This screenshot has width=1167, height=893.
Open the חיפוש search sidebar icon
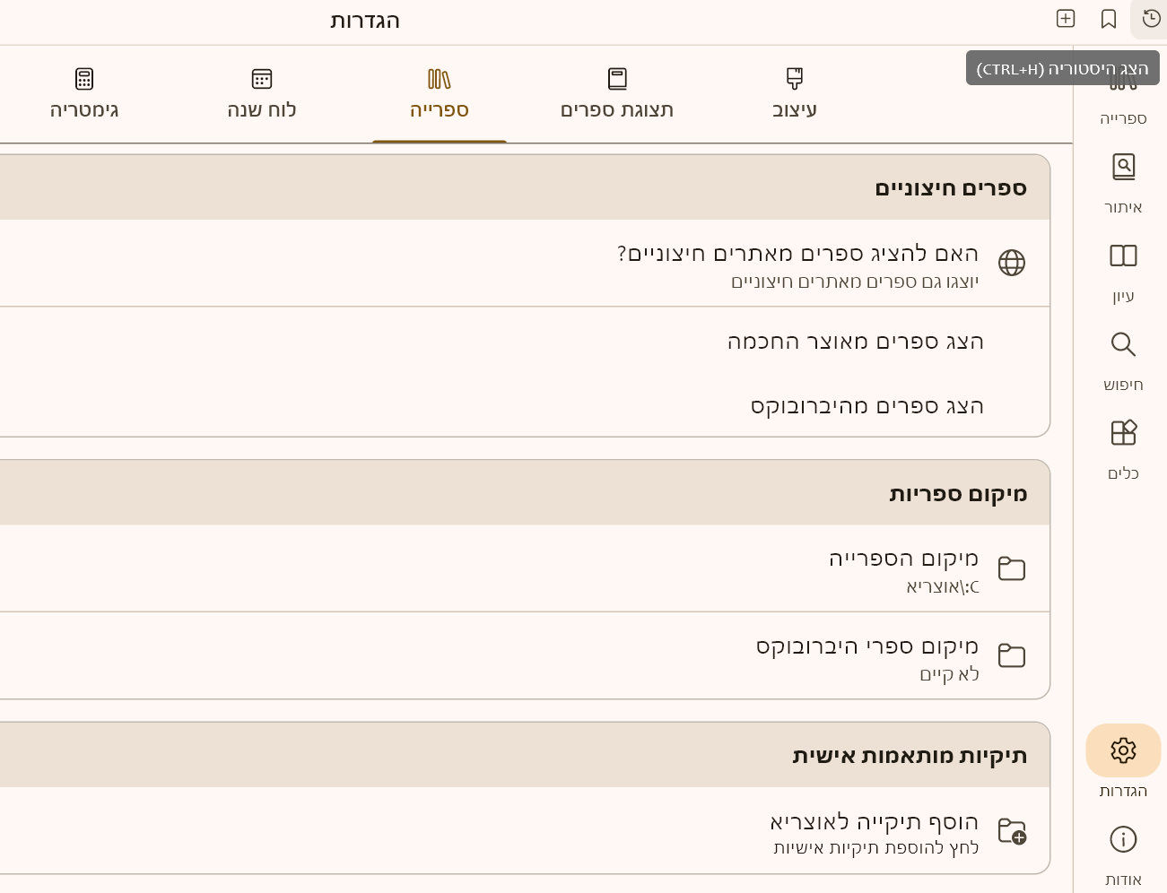click(x=1123, y=345)
